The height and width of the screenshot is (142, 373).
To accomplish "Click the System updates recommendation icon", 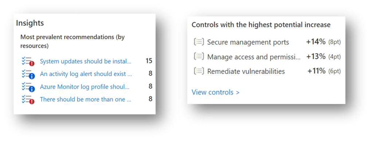I will click(x=28, y=61).
